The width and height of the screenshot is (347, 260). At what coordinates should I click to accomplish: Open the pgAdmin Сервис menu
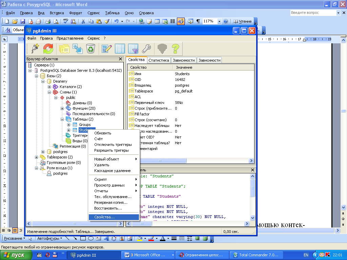click(x=94, y=38)
